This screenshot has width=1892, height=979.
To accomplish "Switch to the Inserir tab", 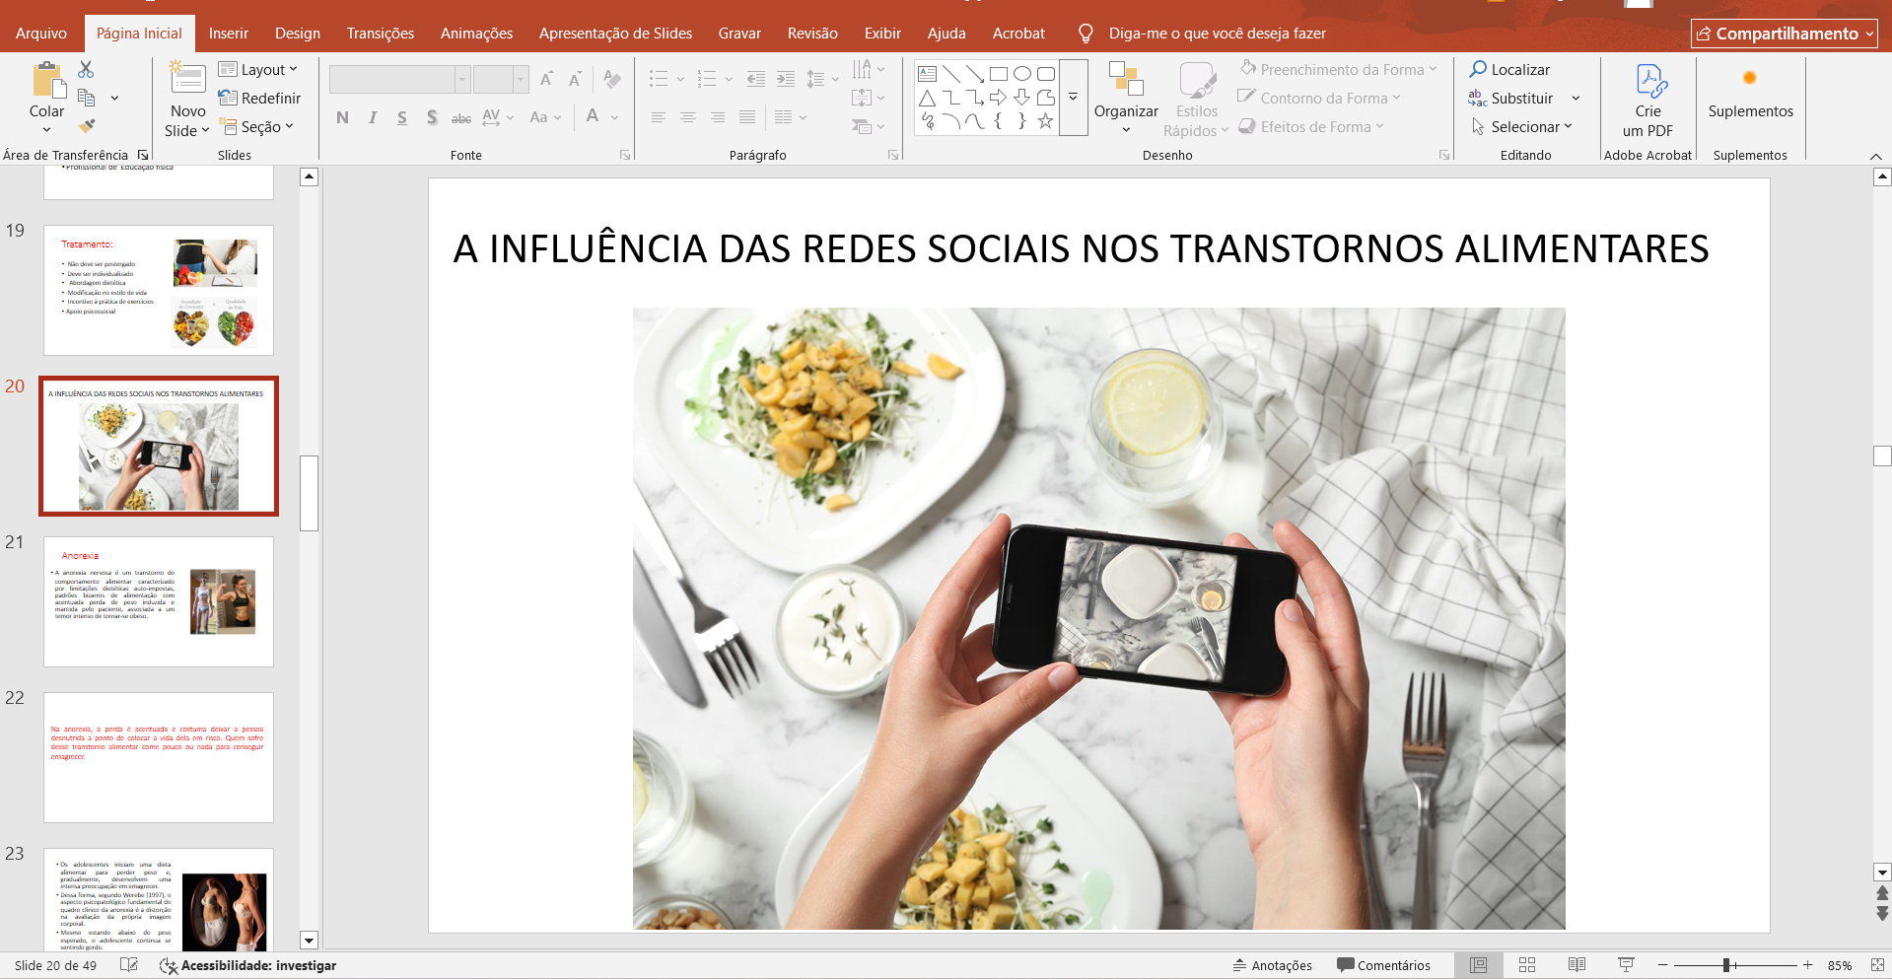I will pos(229,34).
